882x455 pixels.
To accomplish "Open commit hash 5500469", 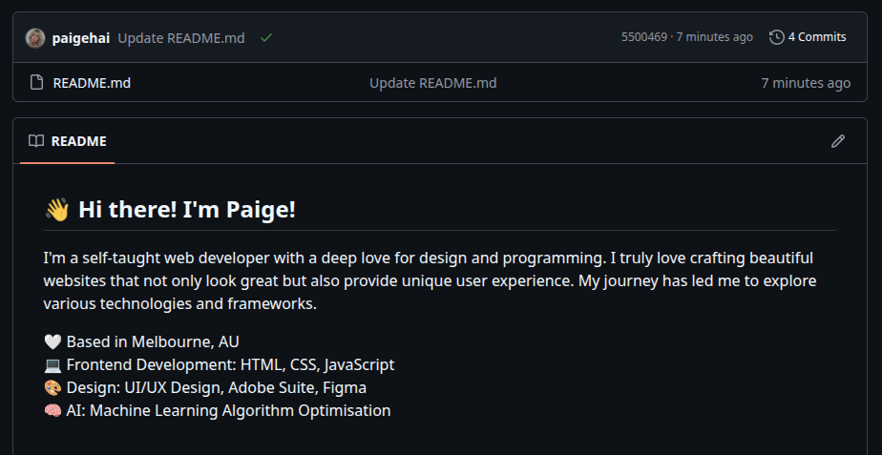I will (x=643, y=37).
